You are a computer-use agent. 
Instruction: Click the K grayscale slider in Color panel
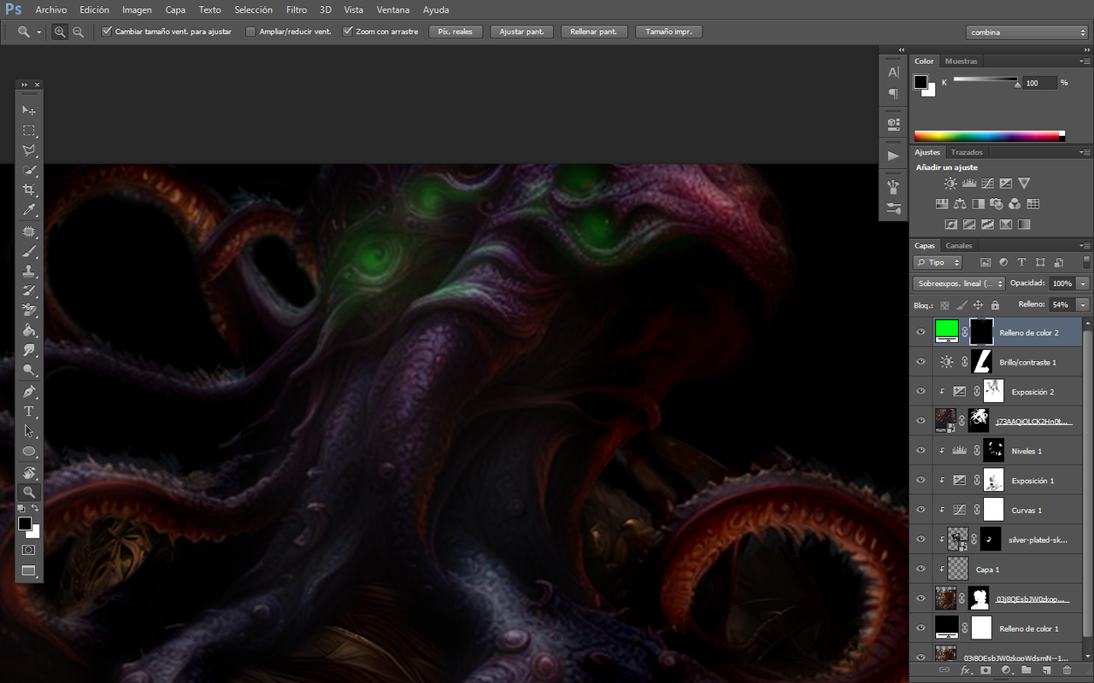click(985, 80)
